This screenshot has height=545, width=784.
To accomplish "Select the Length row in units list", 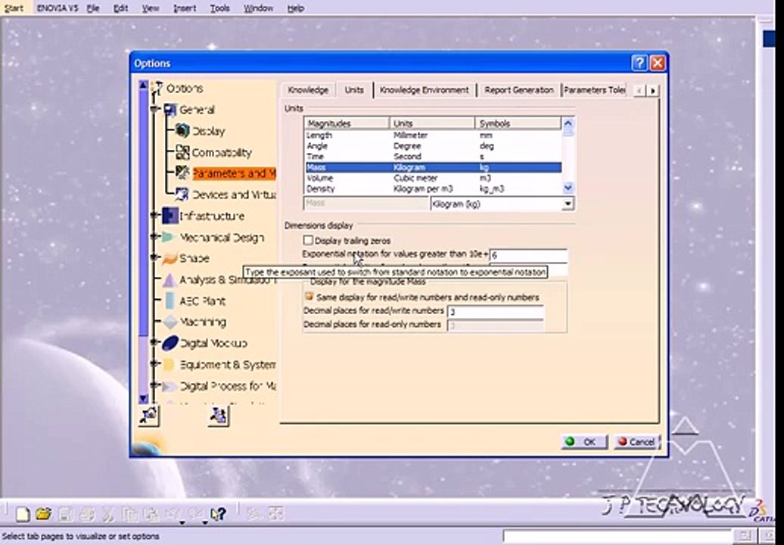I will 433,135.
